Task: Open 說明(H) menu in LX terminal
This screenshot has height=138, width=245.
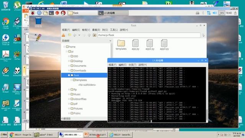Action: click(x=142, y=65)
